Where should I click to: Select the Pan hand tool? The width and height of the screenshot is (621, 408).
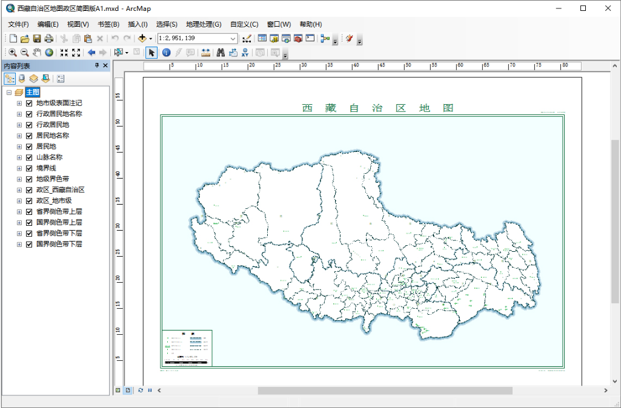tap(36, 53)
